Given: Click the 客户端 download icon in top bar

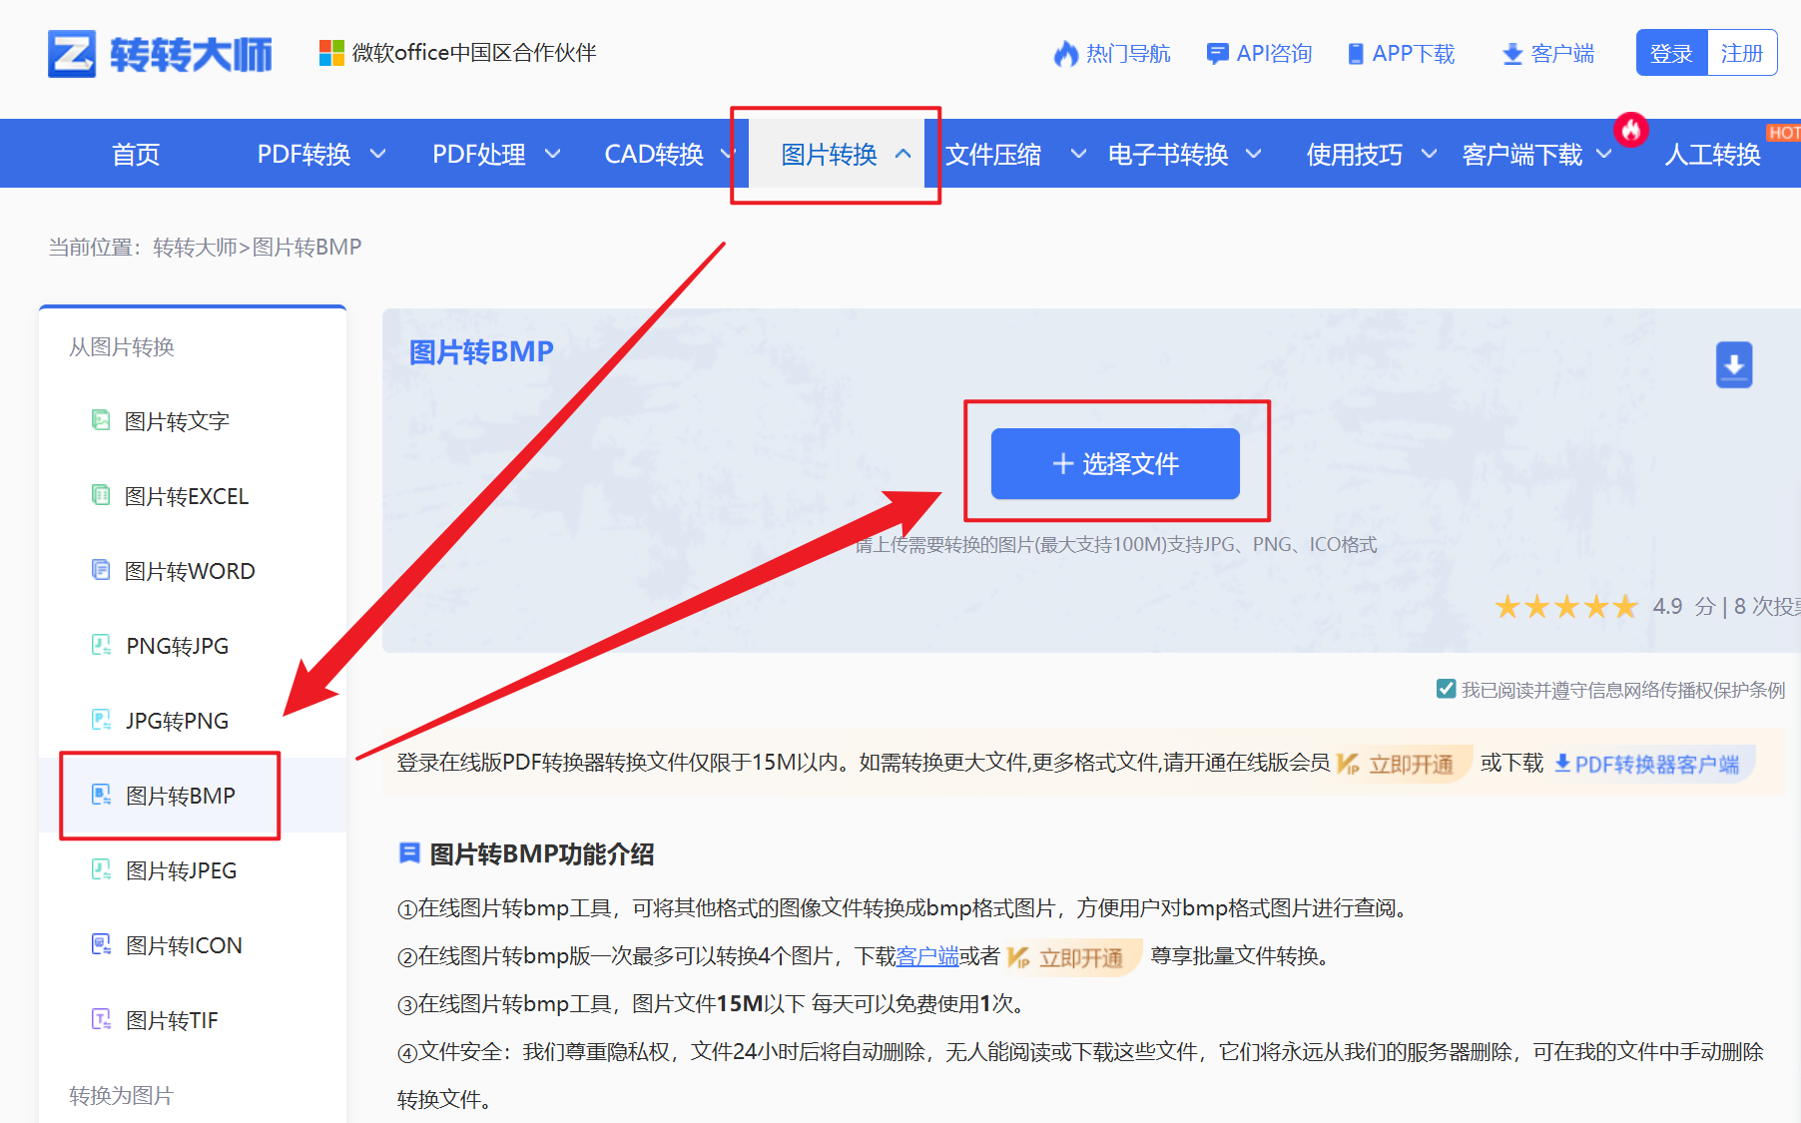Looking at the screenshot, I should tap(1510, 55).
